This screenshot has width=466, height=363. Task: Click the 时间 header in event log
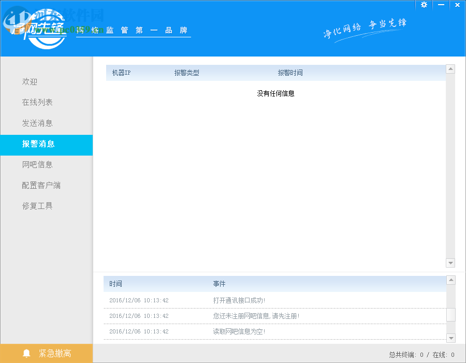[x=116, y=284]
